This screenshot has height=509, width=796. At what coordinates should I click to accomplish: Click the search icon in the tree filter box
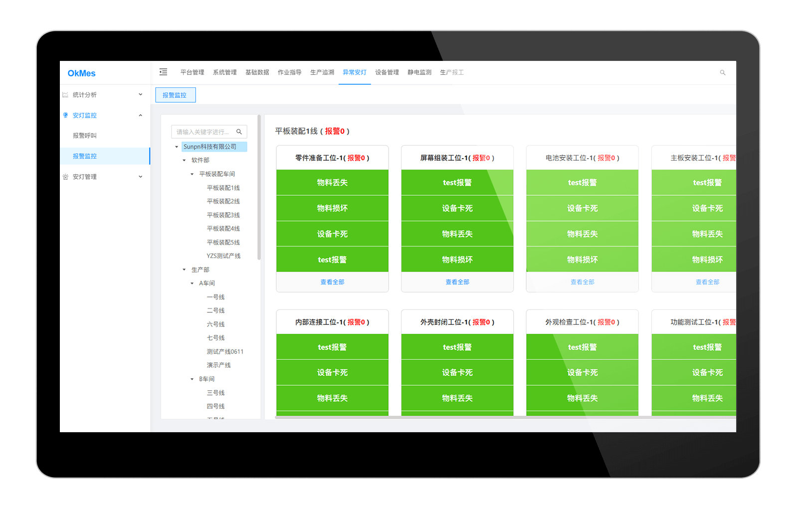[239, 132]
